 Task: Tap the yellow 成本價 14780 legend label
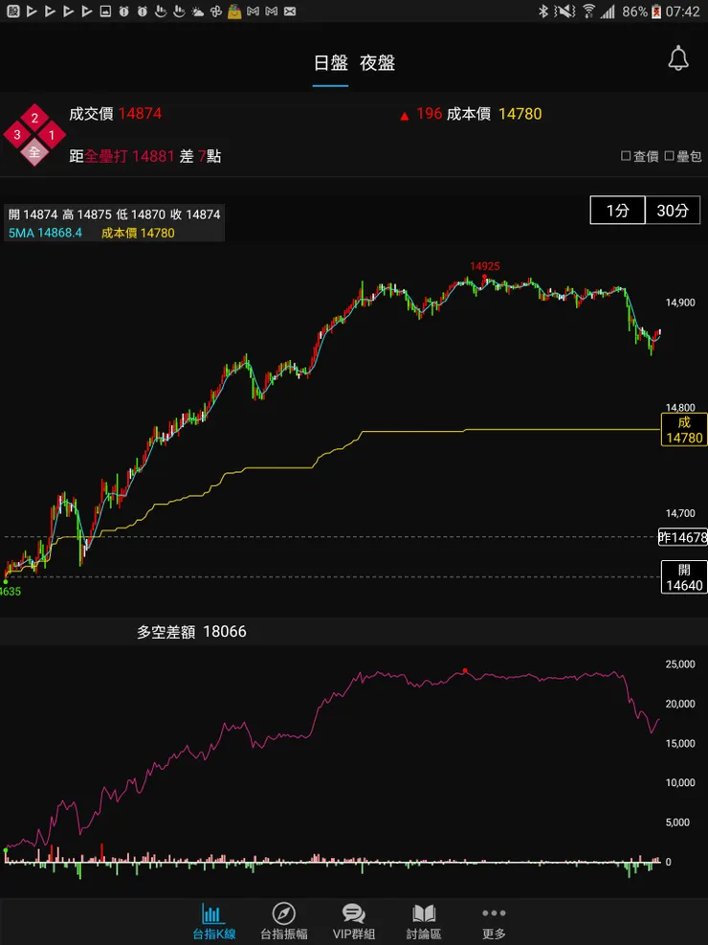pyautogui.click(x=138, y=233)
